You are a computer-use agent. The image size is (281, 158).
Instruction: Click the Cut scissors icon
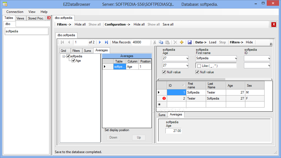[x=154, y=42]
